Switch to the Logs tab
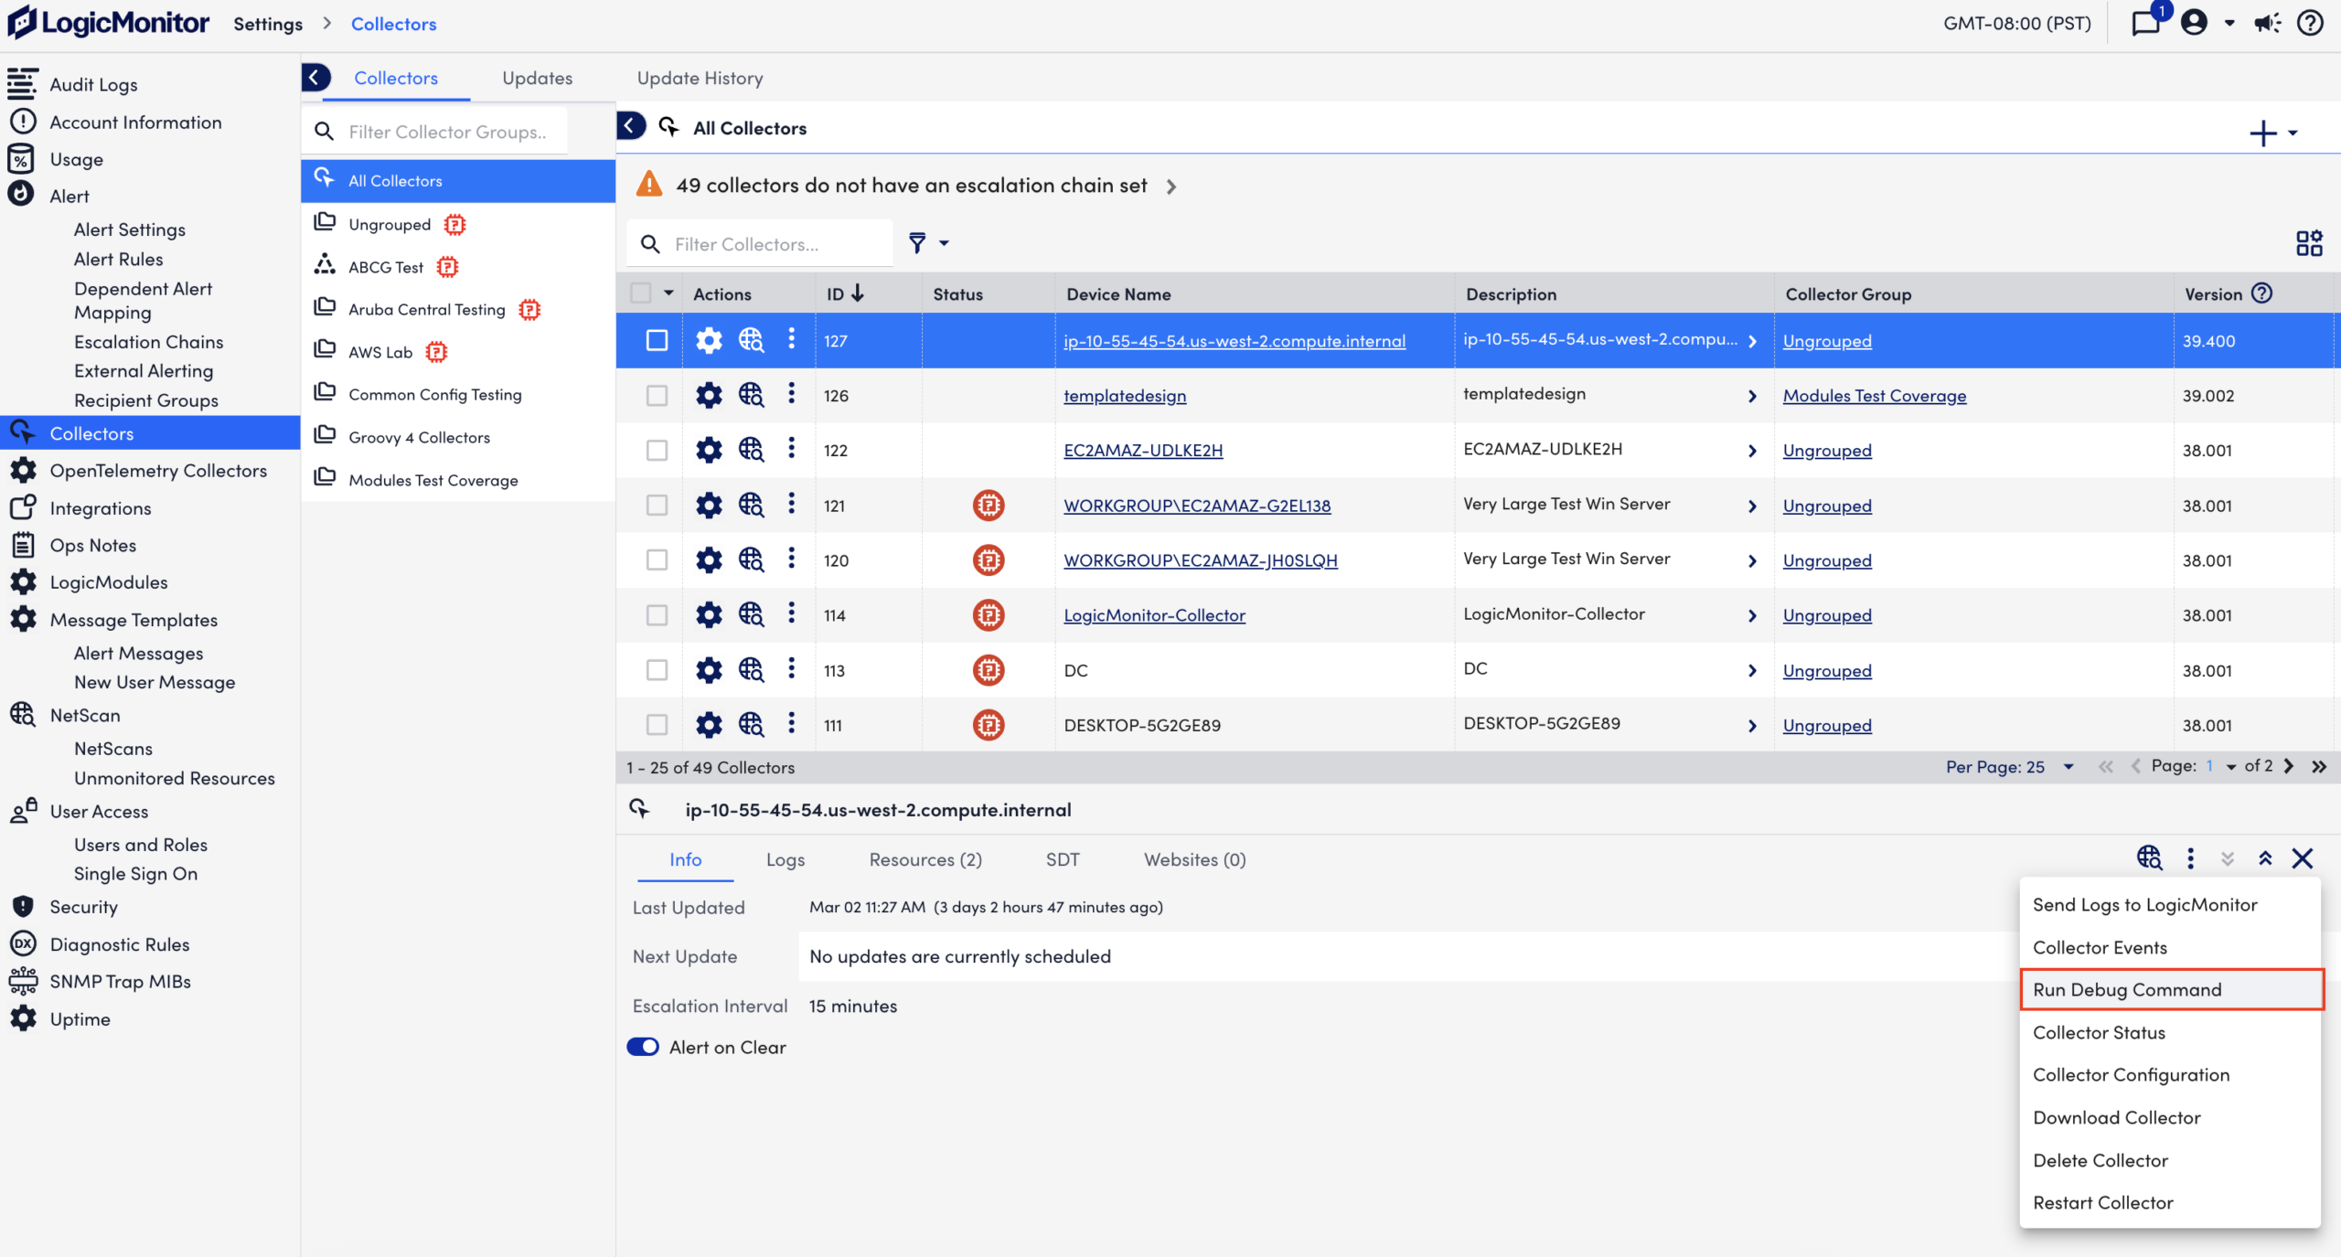 coord(785,859)
